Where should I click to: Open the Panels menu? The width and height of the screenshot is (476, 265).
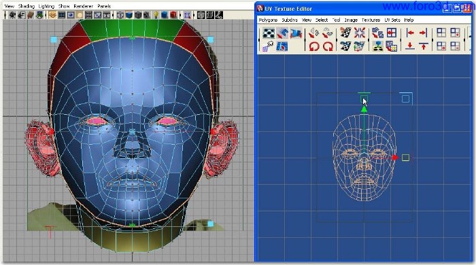click(104, 6)
